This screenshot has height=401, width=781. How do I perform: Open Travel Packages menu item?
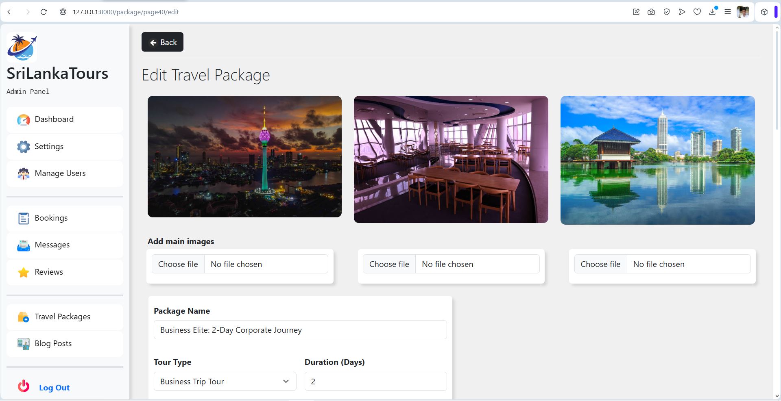(65, 317)
